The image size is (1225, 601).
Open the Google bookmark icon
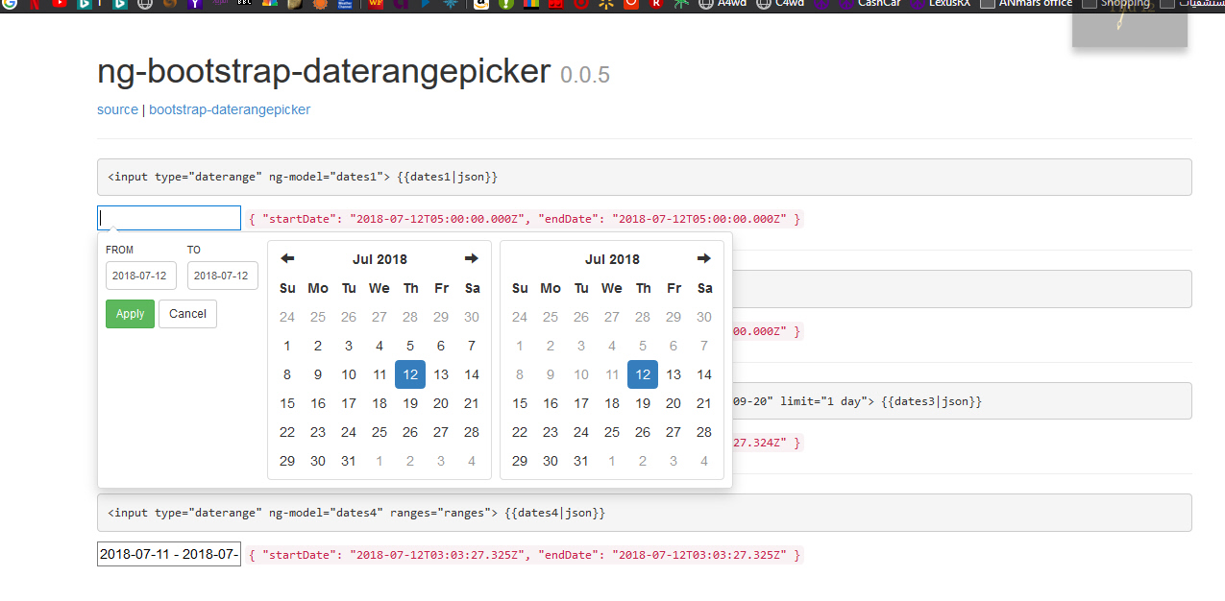[x=10, y=4]
